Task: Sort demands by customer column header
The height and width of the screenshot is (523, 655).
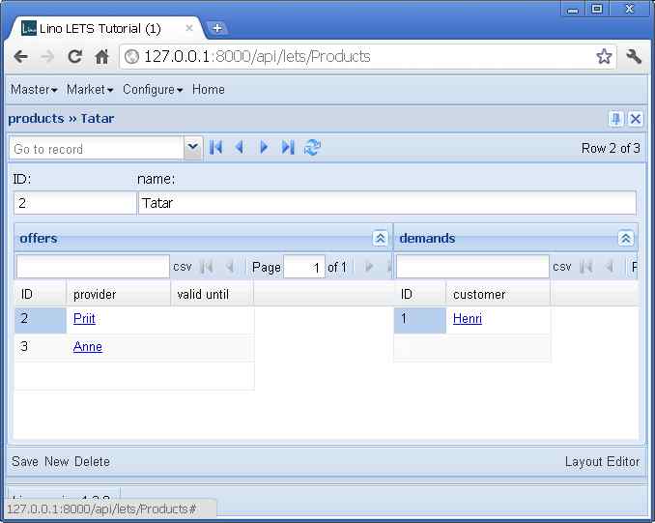Action: click(x=498, y=294)
